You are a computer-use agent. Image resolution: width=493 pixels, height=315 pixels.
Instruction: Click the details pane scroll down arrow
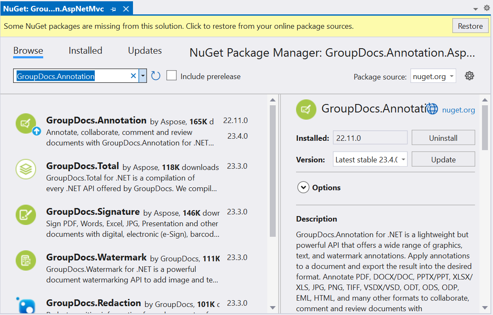click(x=485, y=308)
